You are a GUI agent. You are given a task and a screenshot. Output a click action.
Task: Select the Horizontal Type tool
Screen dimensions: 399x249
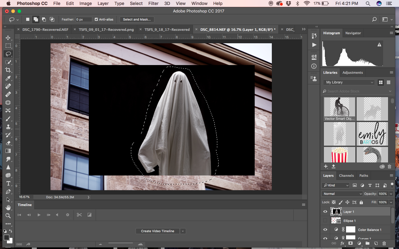coord(8,183)
